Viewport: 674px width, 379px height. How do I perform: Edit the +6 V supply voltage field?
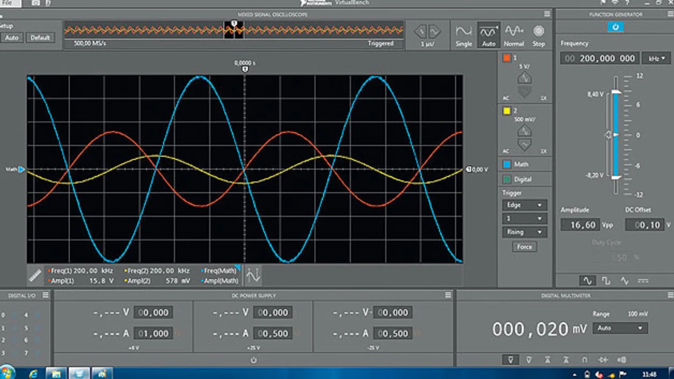click(x=153, y=313)
